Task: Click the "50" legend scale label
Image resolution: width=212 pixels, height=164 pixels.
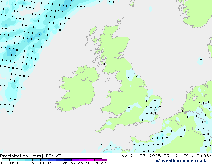Action: coord(104,163)
